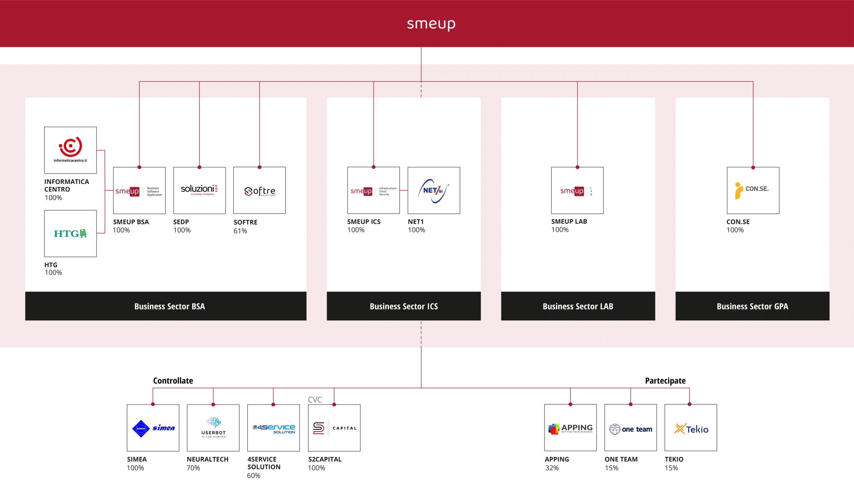
Task: Click the SMEUP ICS label
Action: [364, 222]
